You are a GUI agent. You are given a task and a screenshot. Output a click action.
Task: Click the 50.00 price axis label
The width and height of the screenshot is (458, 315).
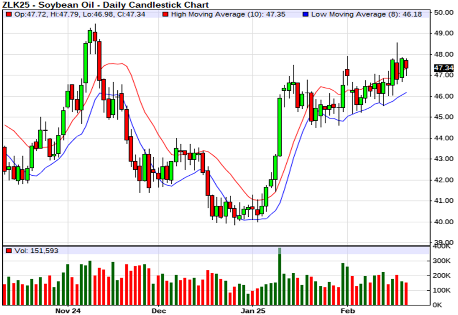(x=444, y=13)
